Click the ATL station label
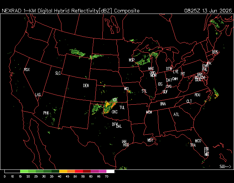This screenshot has height=183, width=234. 176,115
